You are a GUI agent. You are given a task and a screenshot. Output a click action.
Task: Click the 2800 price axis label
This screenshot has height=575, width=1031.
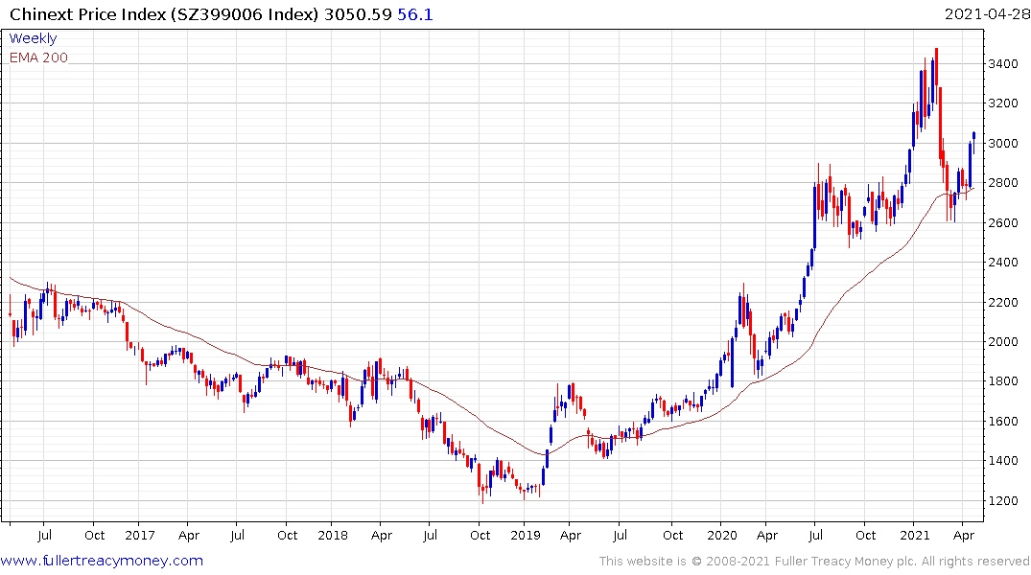(1003, 183)
